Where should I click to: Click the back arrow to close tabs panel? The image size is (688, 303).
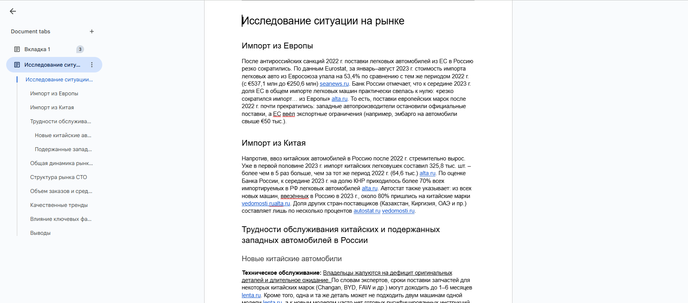point(13,11)
